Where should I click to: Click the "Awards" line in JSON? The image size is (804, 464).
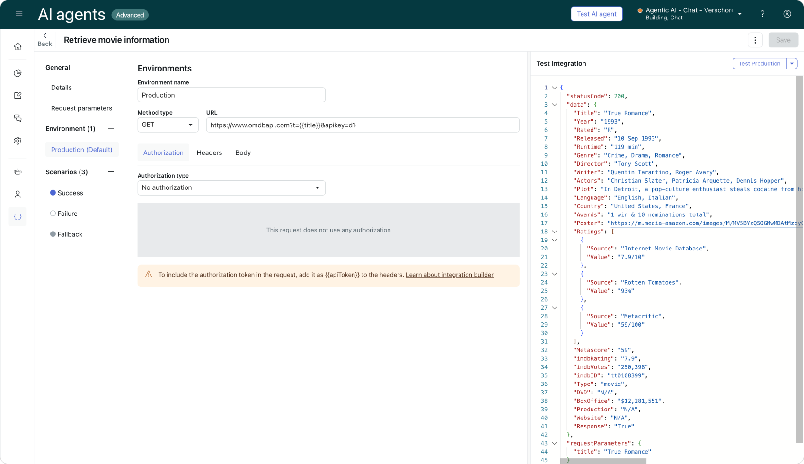point(643,214)
